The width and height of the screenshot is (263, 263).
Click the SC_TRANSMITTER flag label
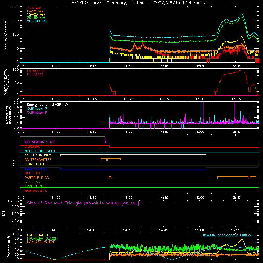[38, 160]
